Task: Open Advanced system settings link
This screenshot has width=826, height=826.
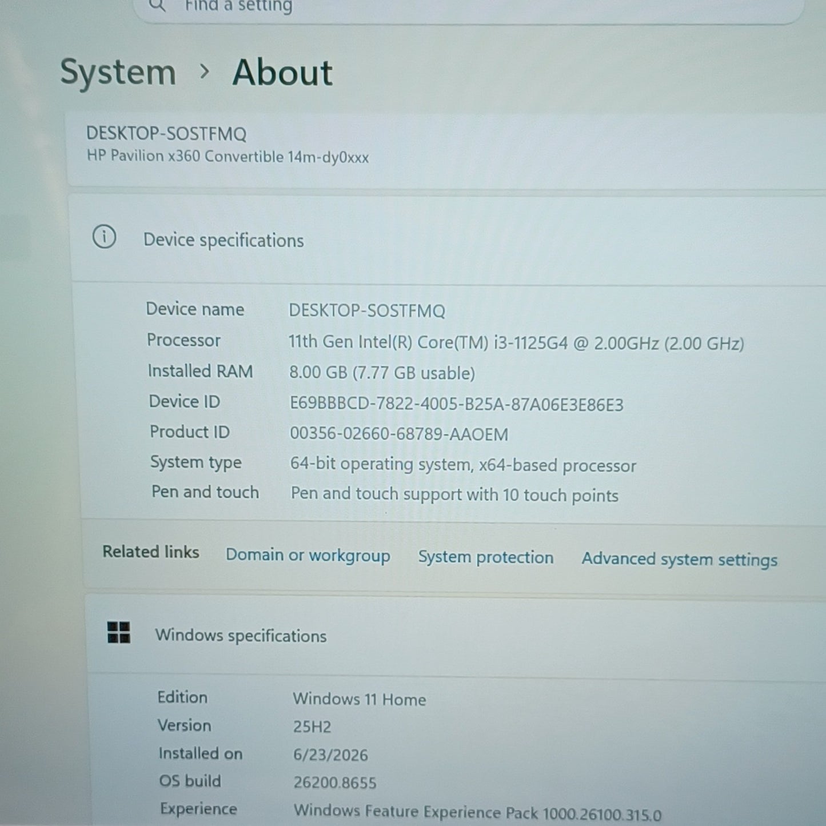Action: [x=680, y=560]
